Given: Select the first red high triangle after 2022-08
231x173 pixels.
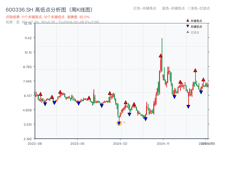Looking at the screenshot, I should tap(40, 94).
